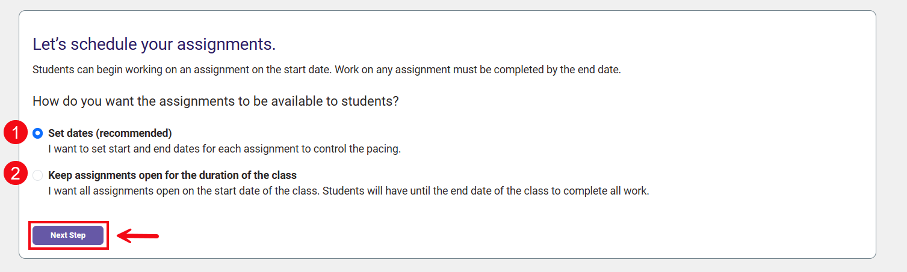Click the "How do you want the assignments" question
The height and width of the screenshot is (272, 907).
coord(215,101)
